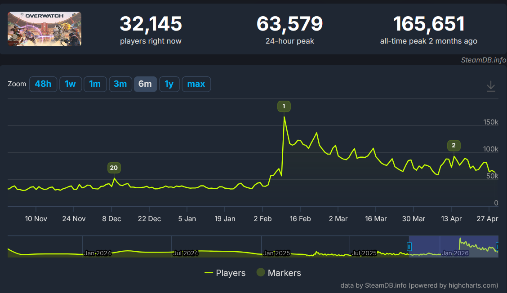Click the 13 Apr x-axis label
The width and height of the screenshot is (507, 293).
(x=451, y=218)
